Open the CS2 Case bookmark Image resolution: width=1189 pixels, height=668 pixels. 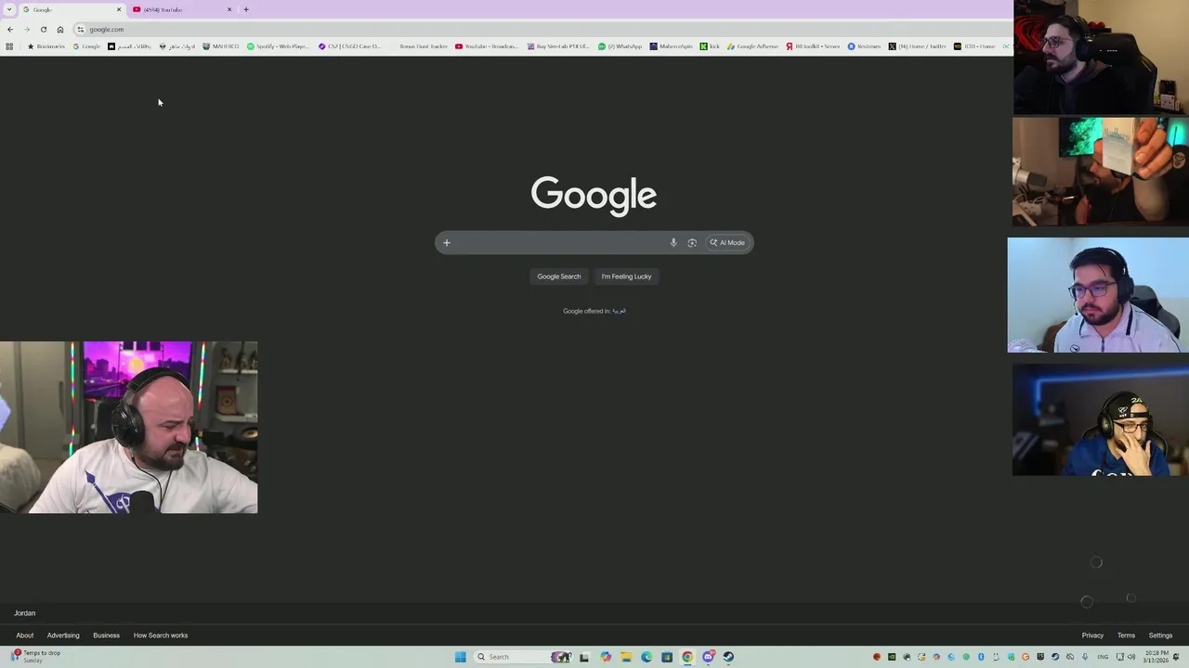point(350,46)
